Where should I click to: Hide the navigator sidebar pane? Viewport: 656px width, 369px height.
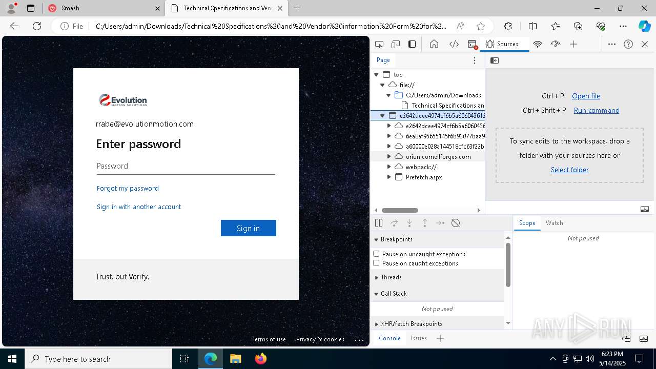(x=495, y=60)
